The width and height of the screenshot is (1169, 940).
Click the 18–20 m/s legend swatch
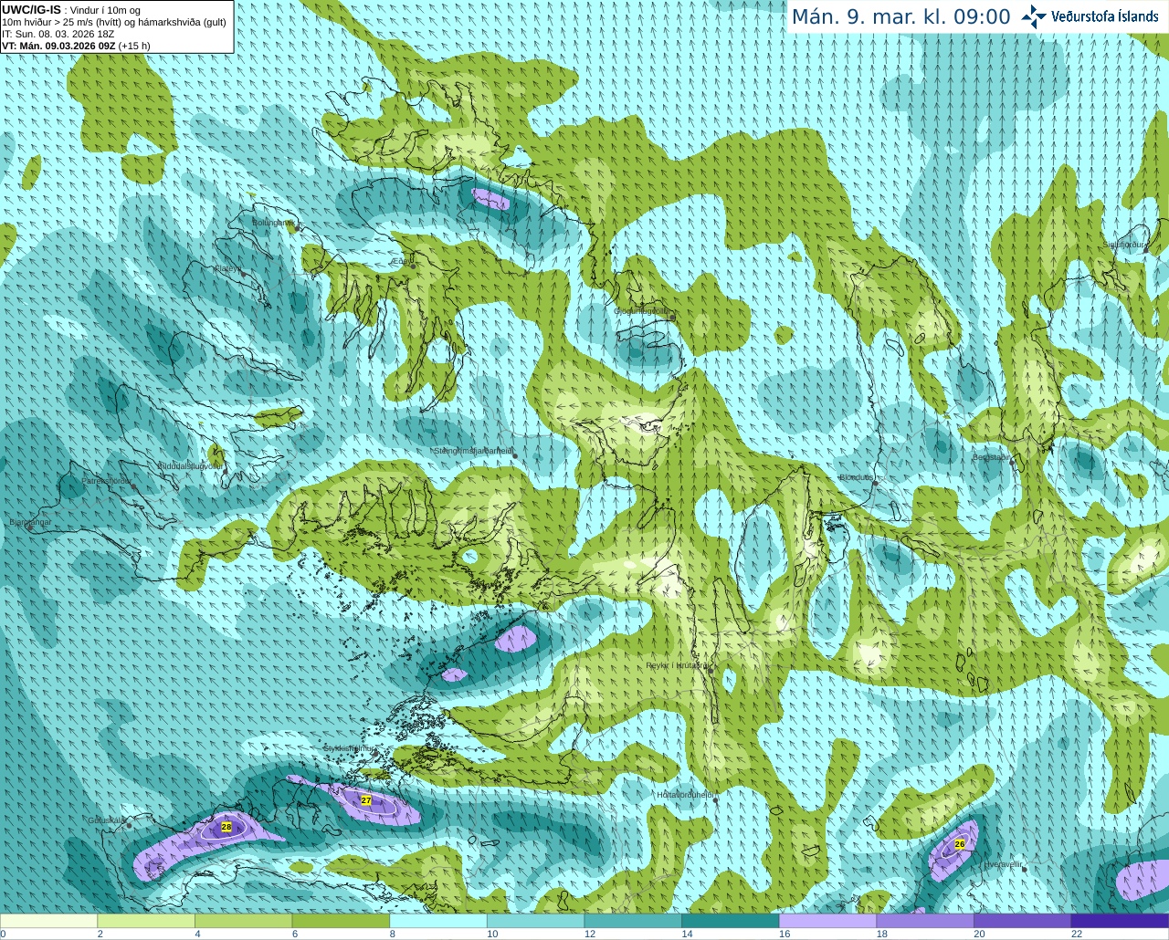925,921
